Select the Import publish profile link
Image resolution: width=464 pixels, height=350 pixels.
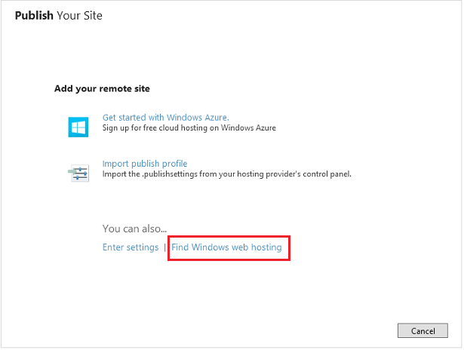[145, 164]
